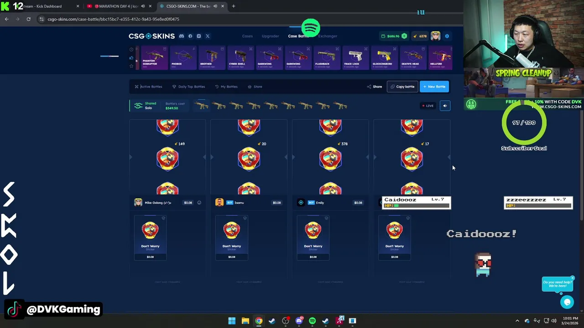Open the live chat support bubble
The width and height of the screenshot is (584, 328).
click(x=567, y=302)
